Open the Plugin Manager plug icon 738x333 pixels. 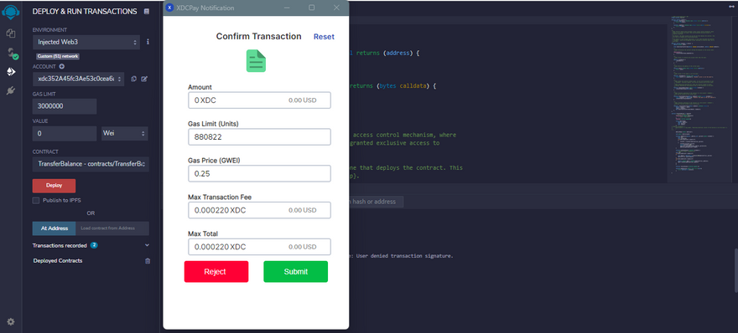click(11, 90)
